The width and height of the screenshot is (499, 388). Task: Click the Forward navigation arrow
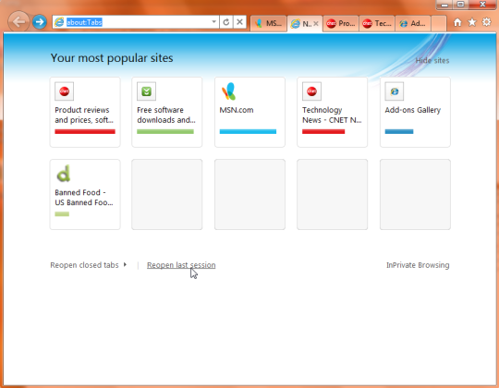click(40, 22)
